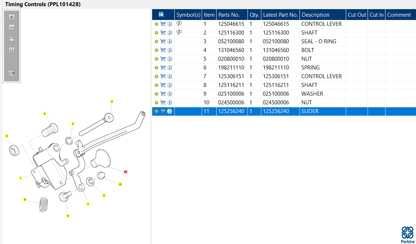Click the Perkins logo

[407, 235]
